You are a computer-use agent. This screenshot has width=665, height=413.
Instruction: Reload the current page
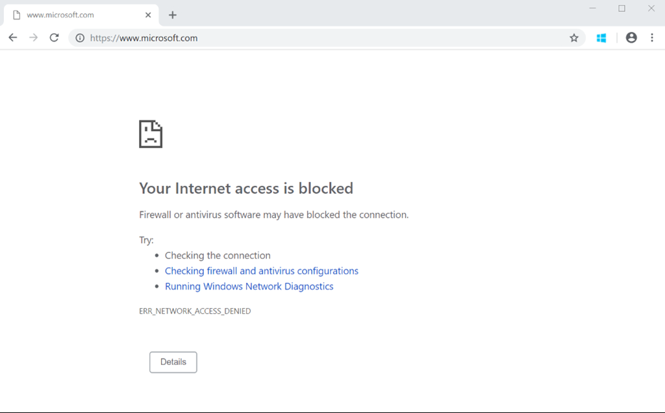point(55,38)
